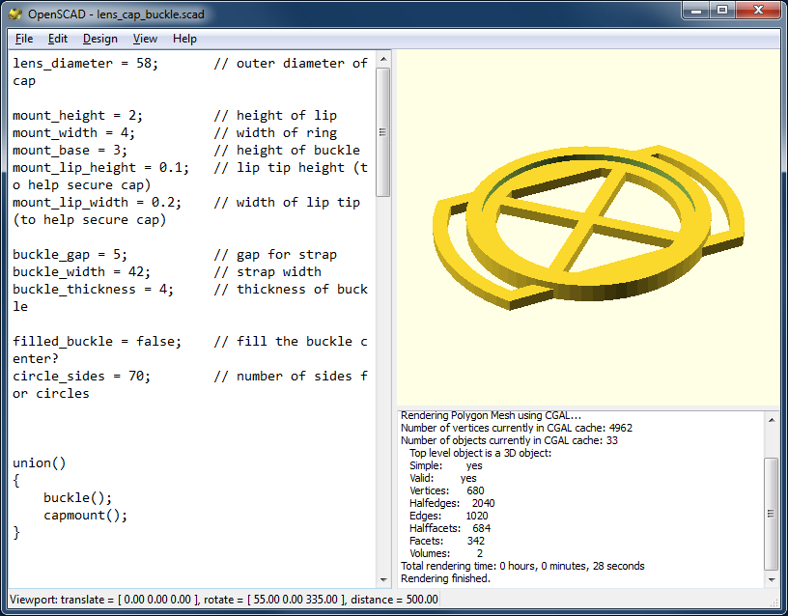The image size is (788, 616).
Task: Click the Viewport status bar text
Action: [224, 600]
